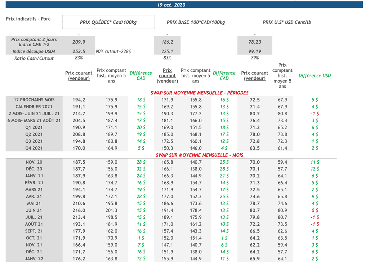Click the 99.19 U.S. cutout index cell
The image size is (369, 266).
pos(254,52)
